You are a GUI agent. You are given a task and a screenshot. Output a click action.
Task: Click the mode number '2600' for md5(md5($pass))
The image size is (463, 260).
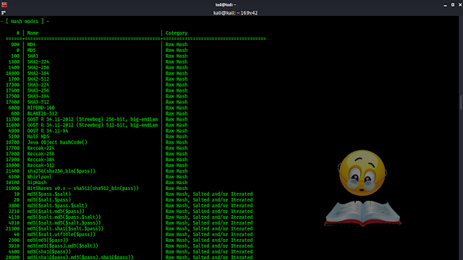[x=14, y=240]
